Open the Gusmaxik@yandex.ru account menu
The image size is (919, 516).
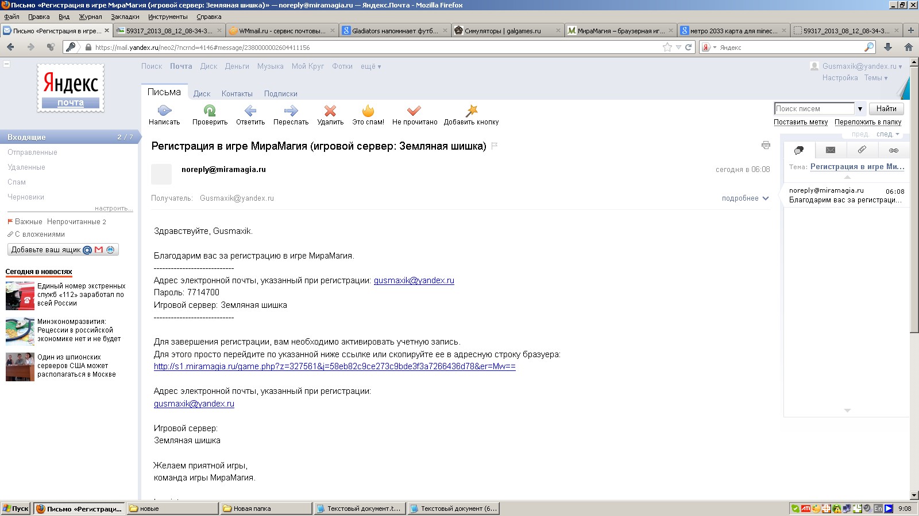pos(862,66)
